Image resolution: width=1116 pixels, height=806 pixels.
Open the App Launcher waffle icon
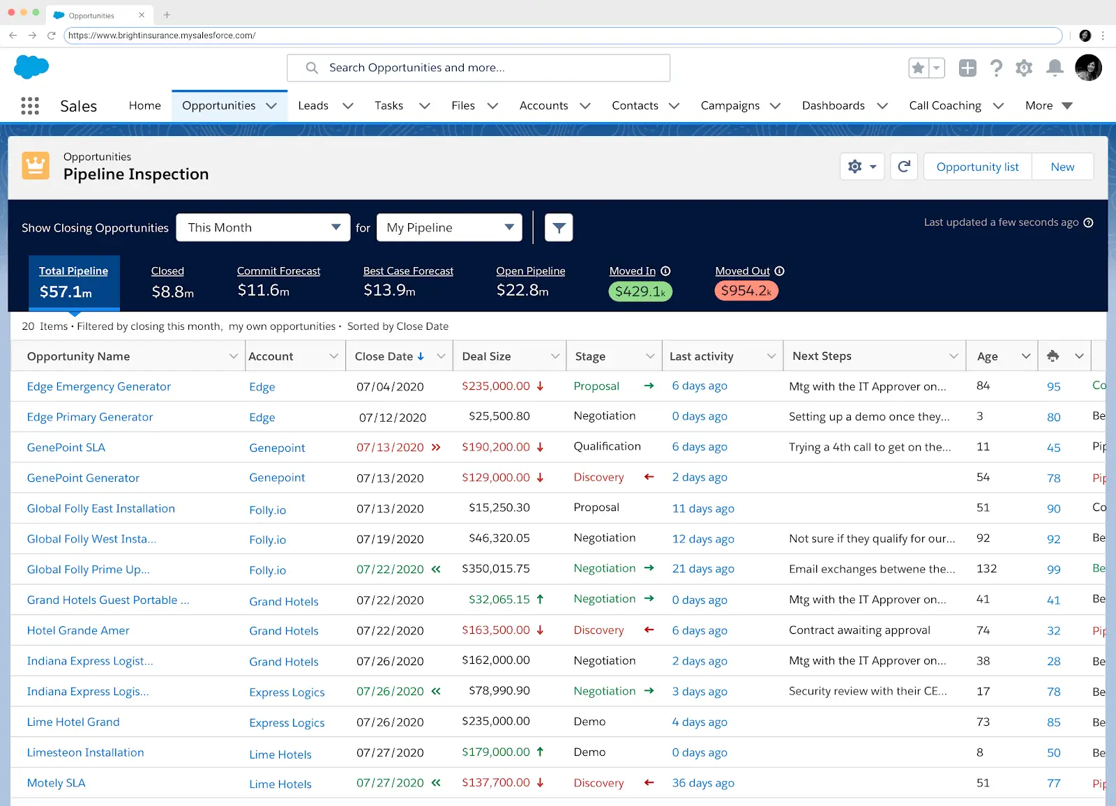[x=29, y=105]
